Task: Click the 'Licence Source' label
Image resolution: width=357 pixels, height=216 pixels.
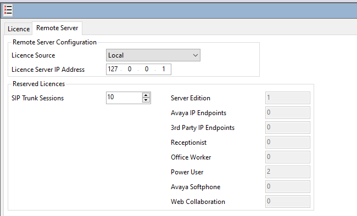Action: point(34,55)
